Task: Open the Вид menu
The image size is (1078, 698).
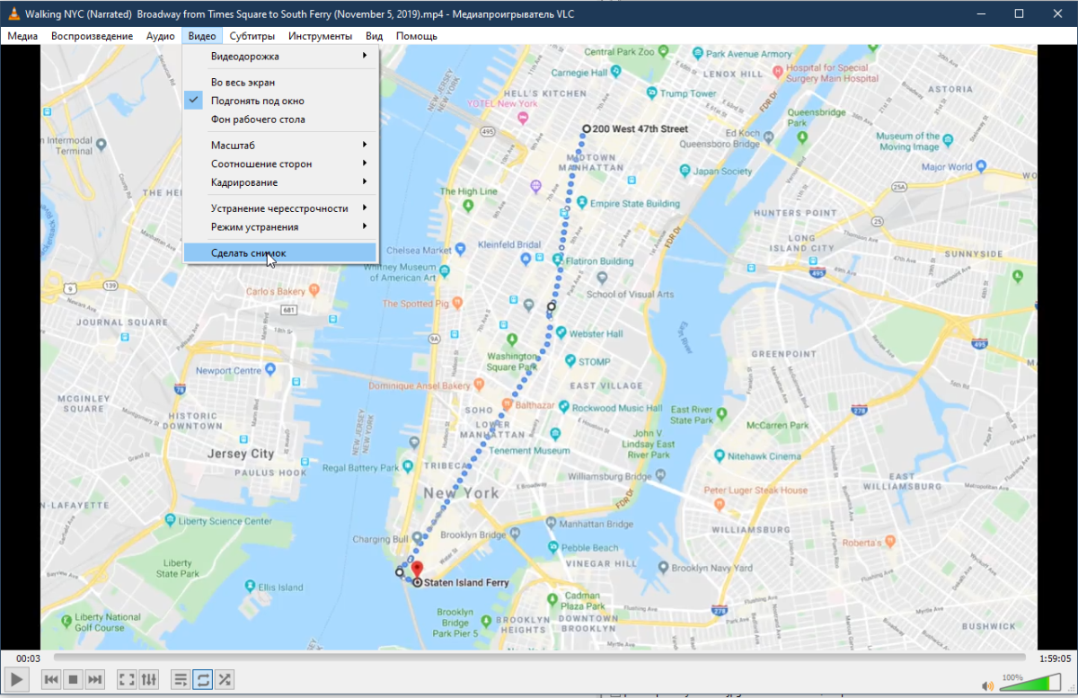Action: pyautogui.click(x=375, y=36)
